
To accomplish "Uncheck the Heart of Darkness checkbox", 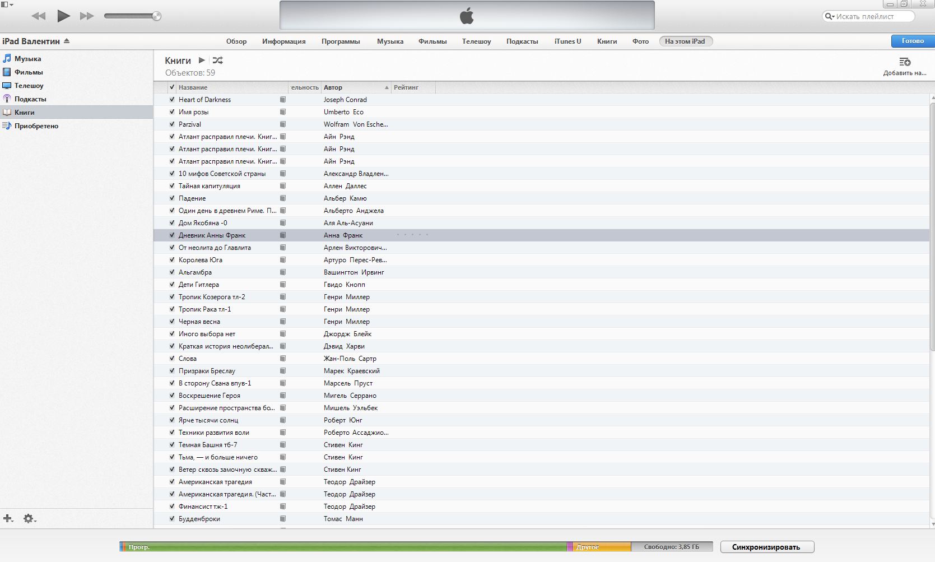I will [x=172, y=100].
